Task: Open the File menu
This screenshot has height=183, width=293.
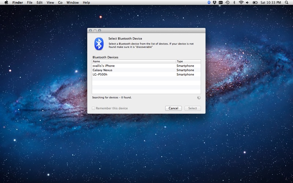Action: pyautogui.click(x=30, y=3)
